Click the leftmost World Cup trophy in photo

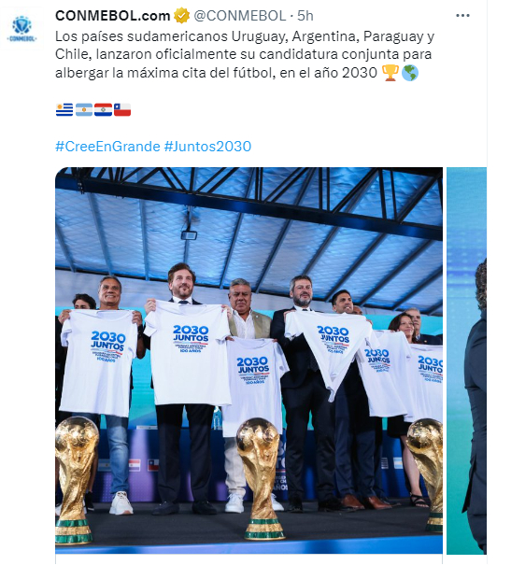[75, 479]
